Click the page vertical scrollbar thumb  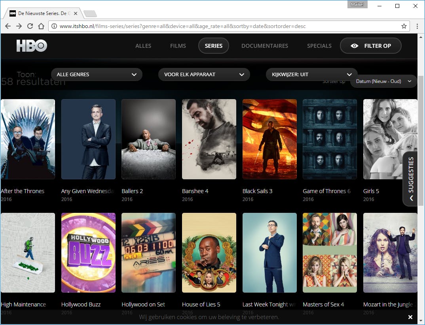pyautogui.click(x=421, y=141)
